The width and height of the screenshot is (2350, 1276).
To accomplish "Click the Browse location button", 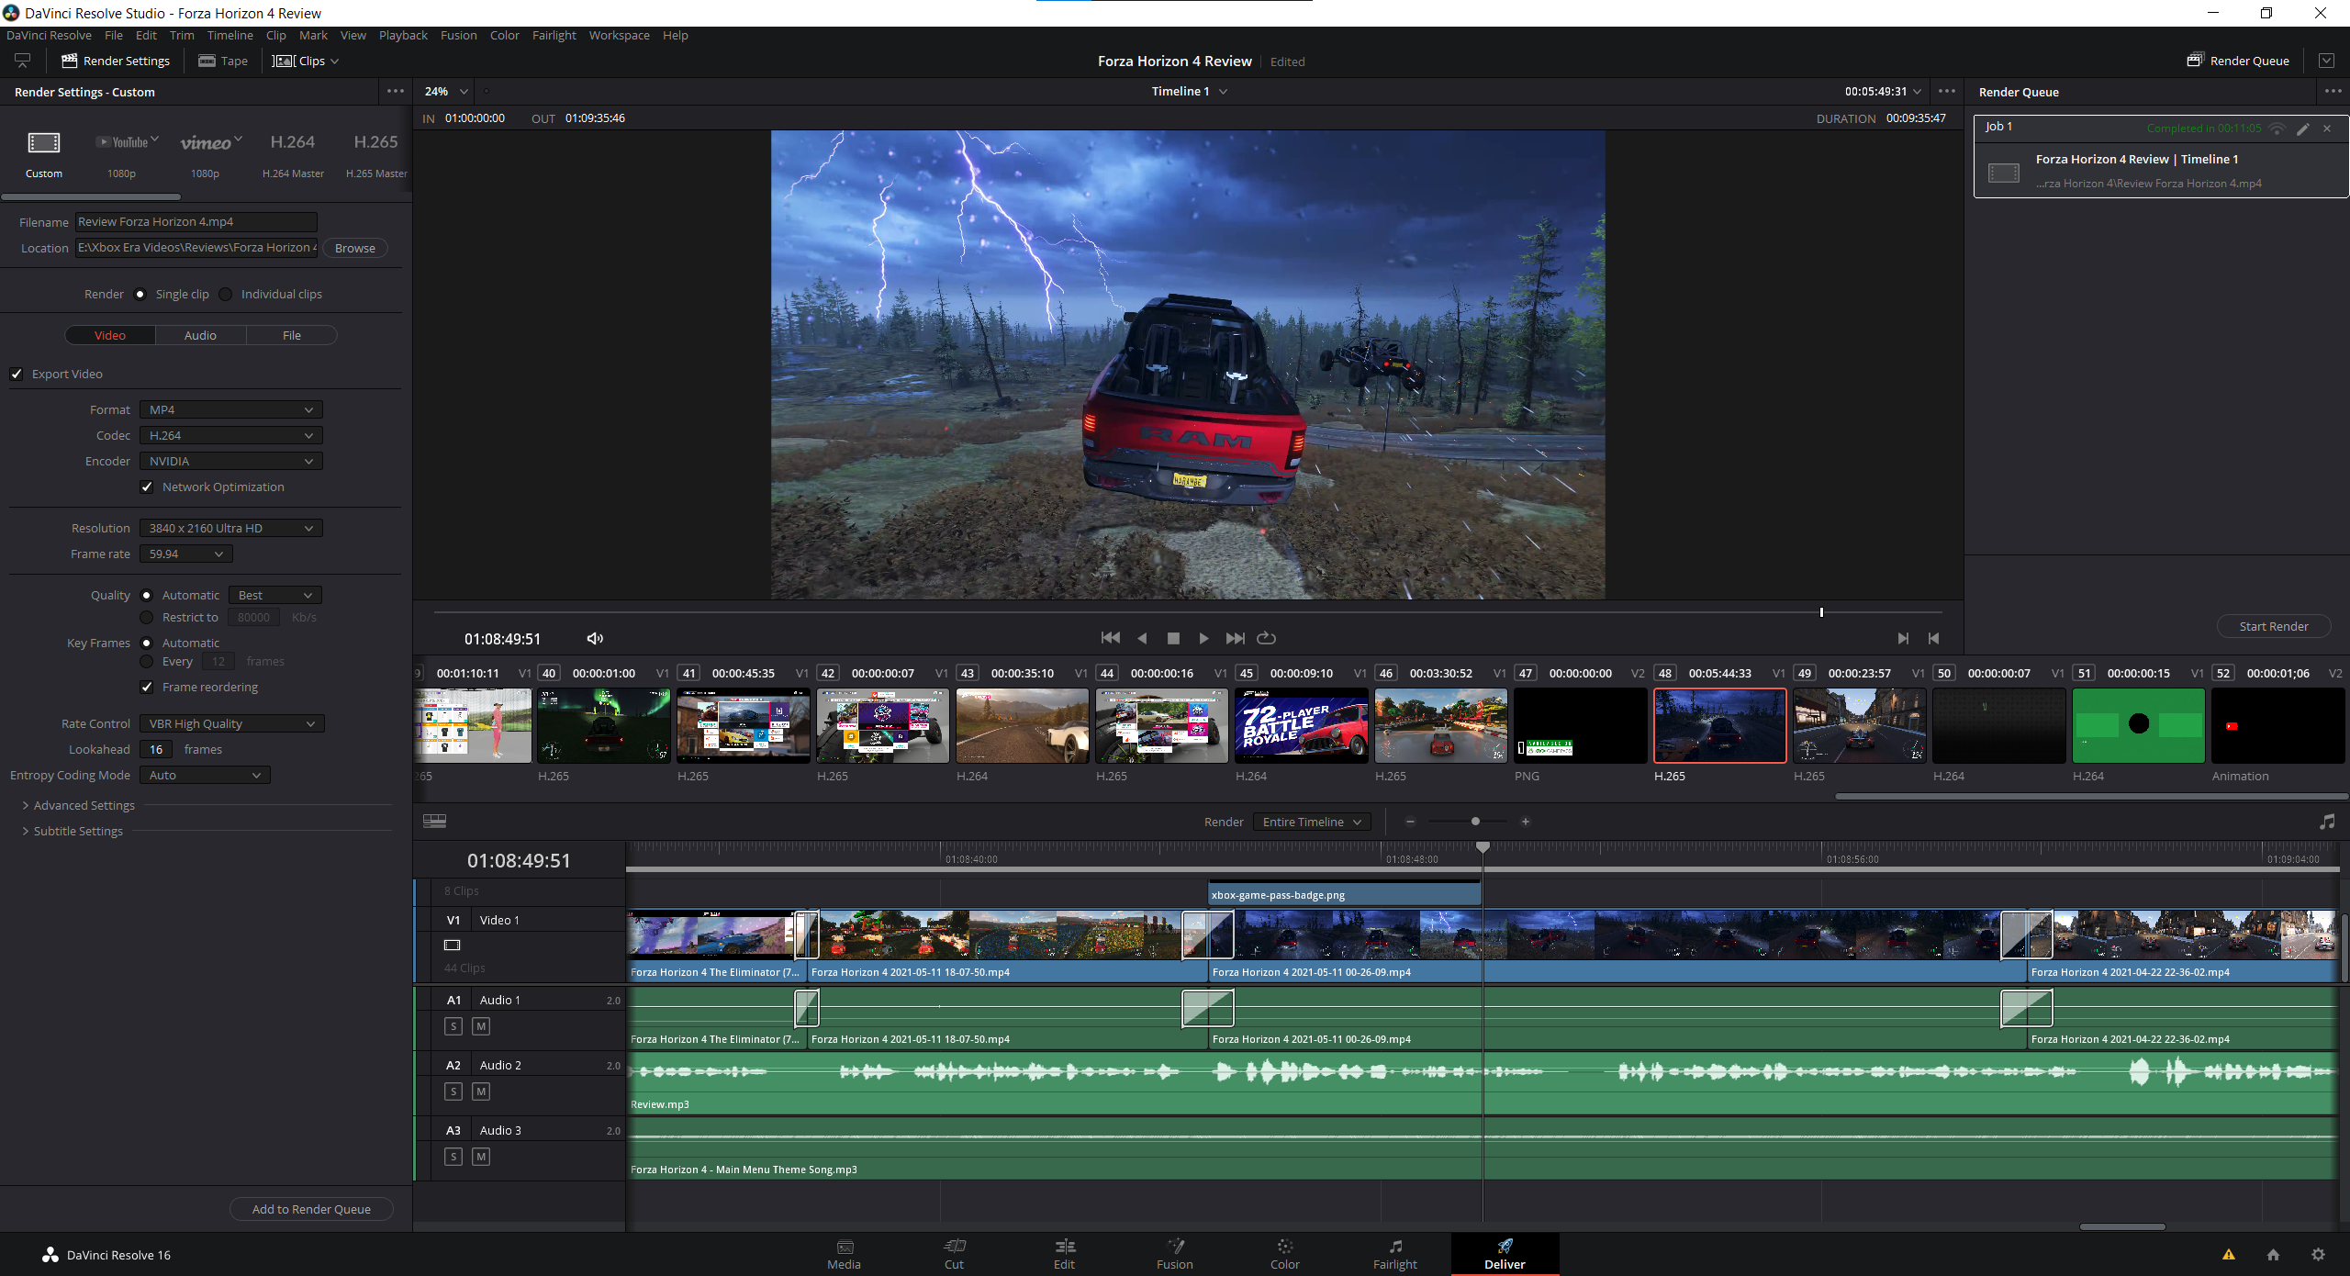I will [354, 248].
